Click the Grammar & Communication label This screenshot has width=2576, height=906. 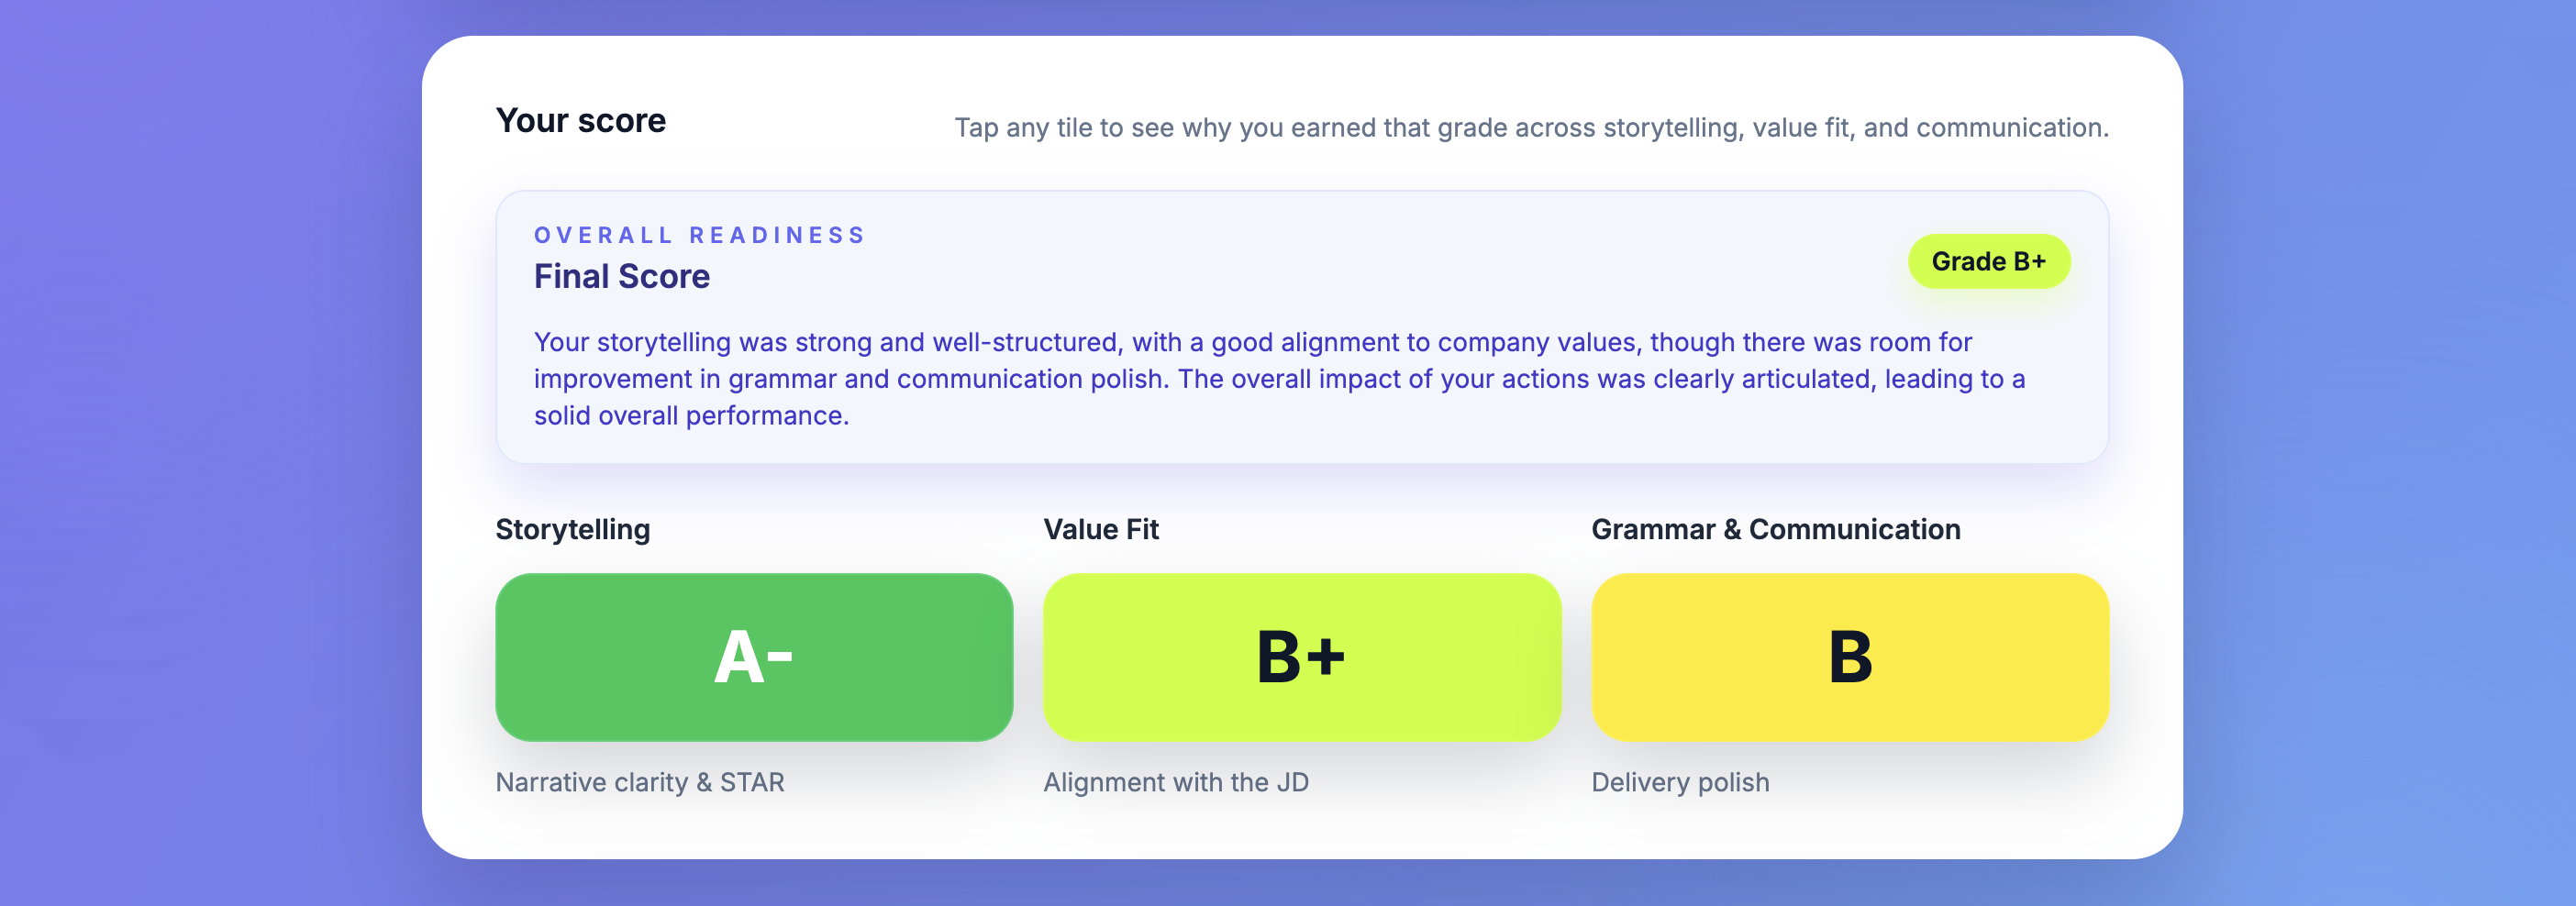coord(1775,529)
